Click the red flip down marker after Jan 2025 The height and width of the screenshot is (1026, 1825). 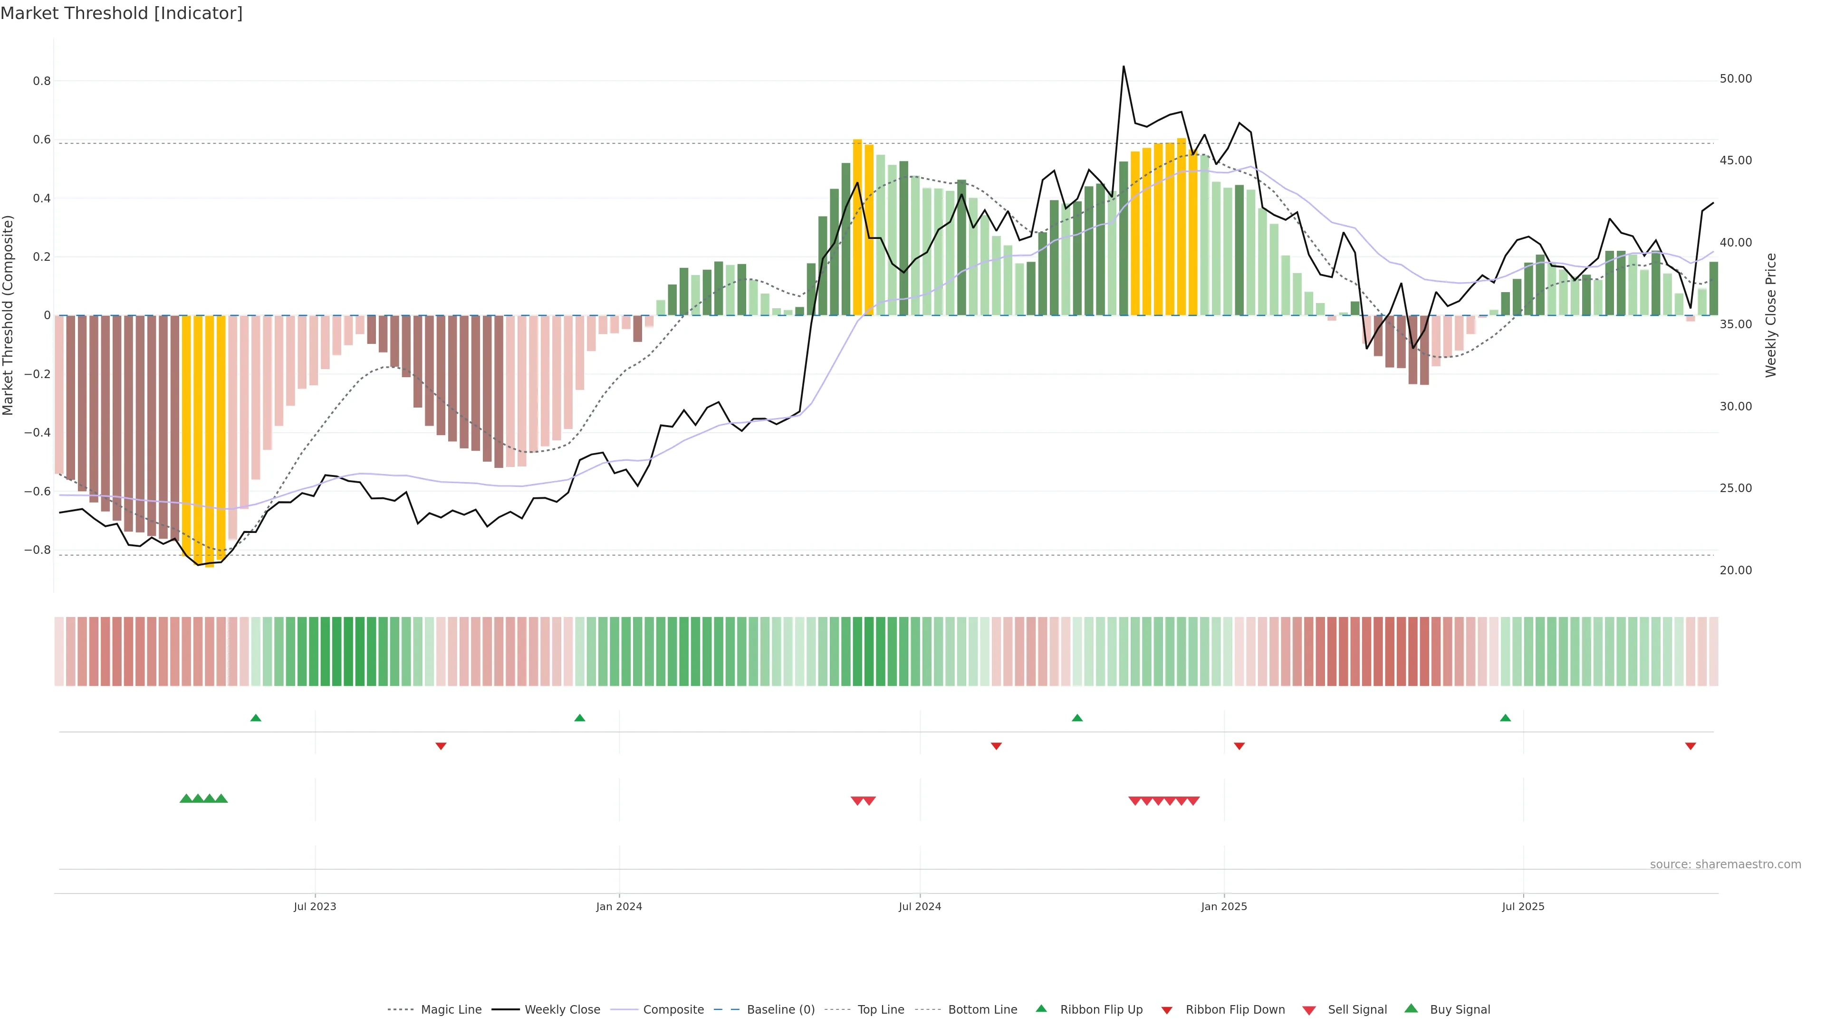[x=1239, y=746]
